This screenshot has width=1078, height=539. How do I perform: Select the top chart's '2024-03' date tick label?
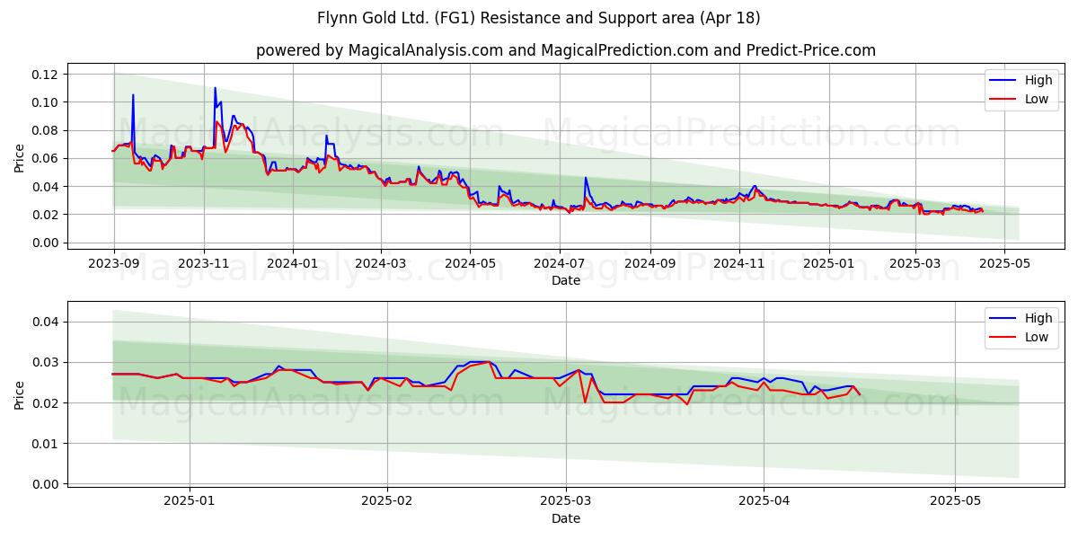point(381,265)
